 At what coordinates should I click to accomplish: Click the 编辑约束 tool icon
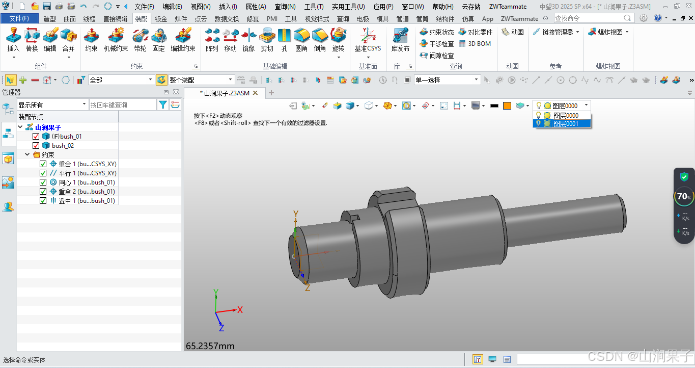coord(183,36)
